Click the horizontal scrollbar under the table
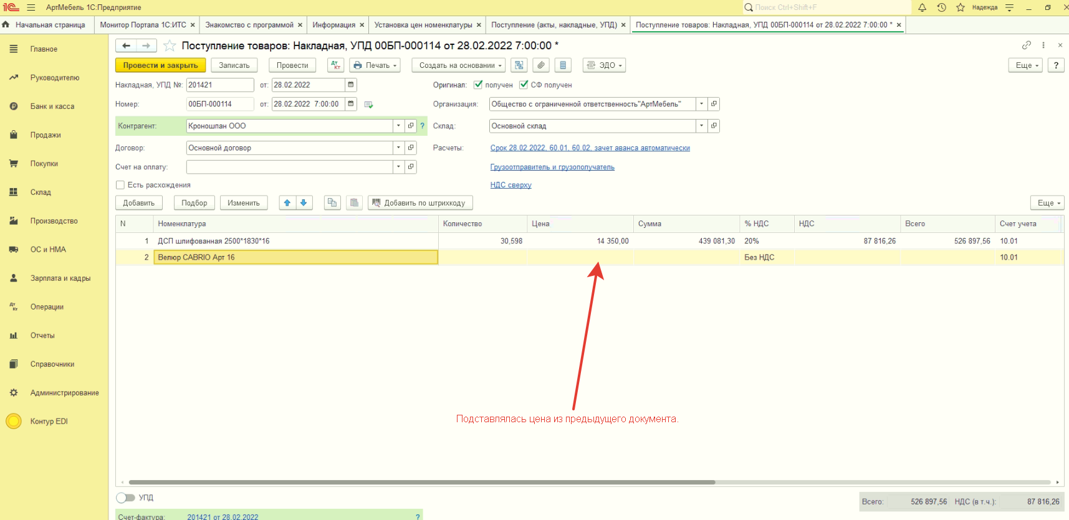1069x520 pixels. tap(421, 482)
